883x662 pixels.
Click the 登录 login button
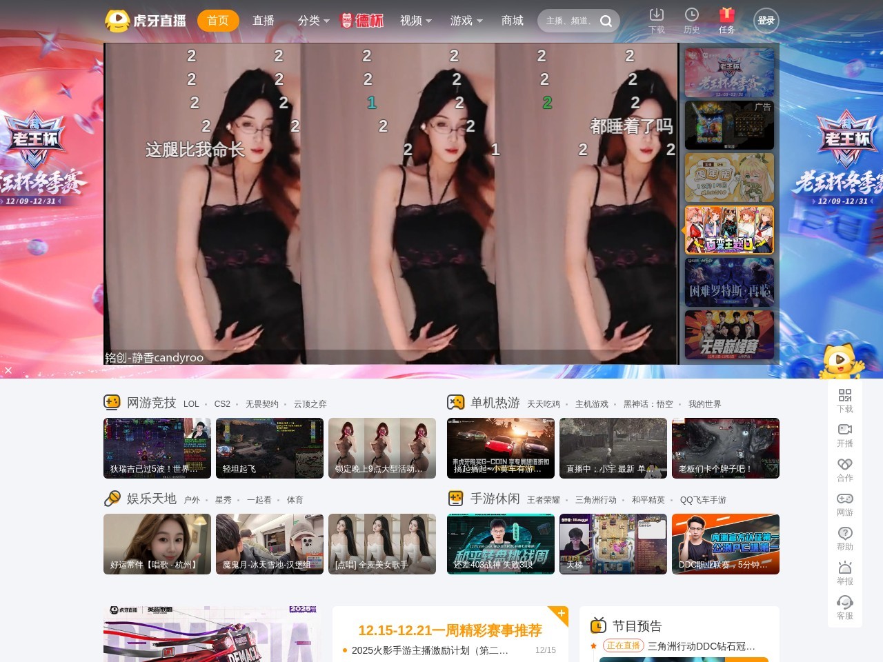point(766,21)
